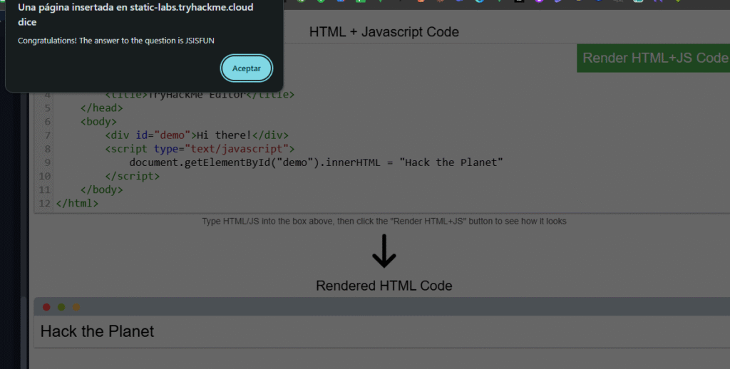Place cursor on the getElementById code line
This screenshot has width=730, height=369.
[x=316, y=162]
